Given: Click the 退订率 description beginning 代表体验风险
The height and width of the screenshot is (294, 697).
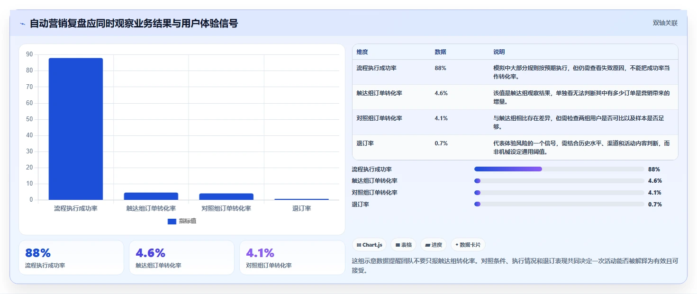Looking at the screenshot, I should 581,147.
